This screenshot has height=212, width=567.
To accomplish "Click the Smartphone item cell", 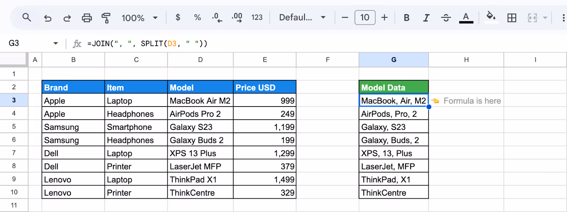I will [x=136, y=127].
